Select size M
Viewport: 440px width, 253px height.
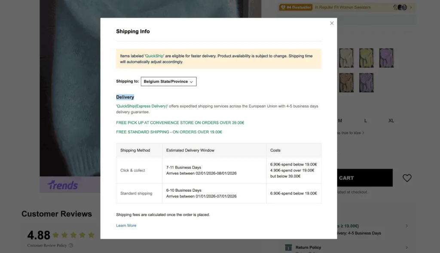(340, 120)
